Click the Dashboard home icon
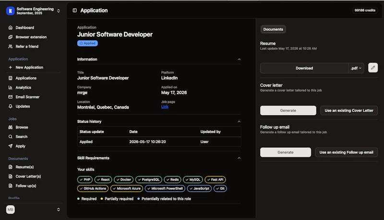The height and width of the screenshot is (220, 384). click(10, 28)
